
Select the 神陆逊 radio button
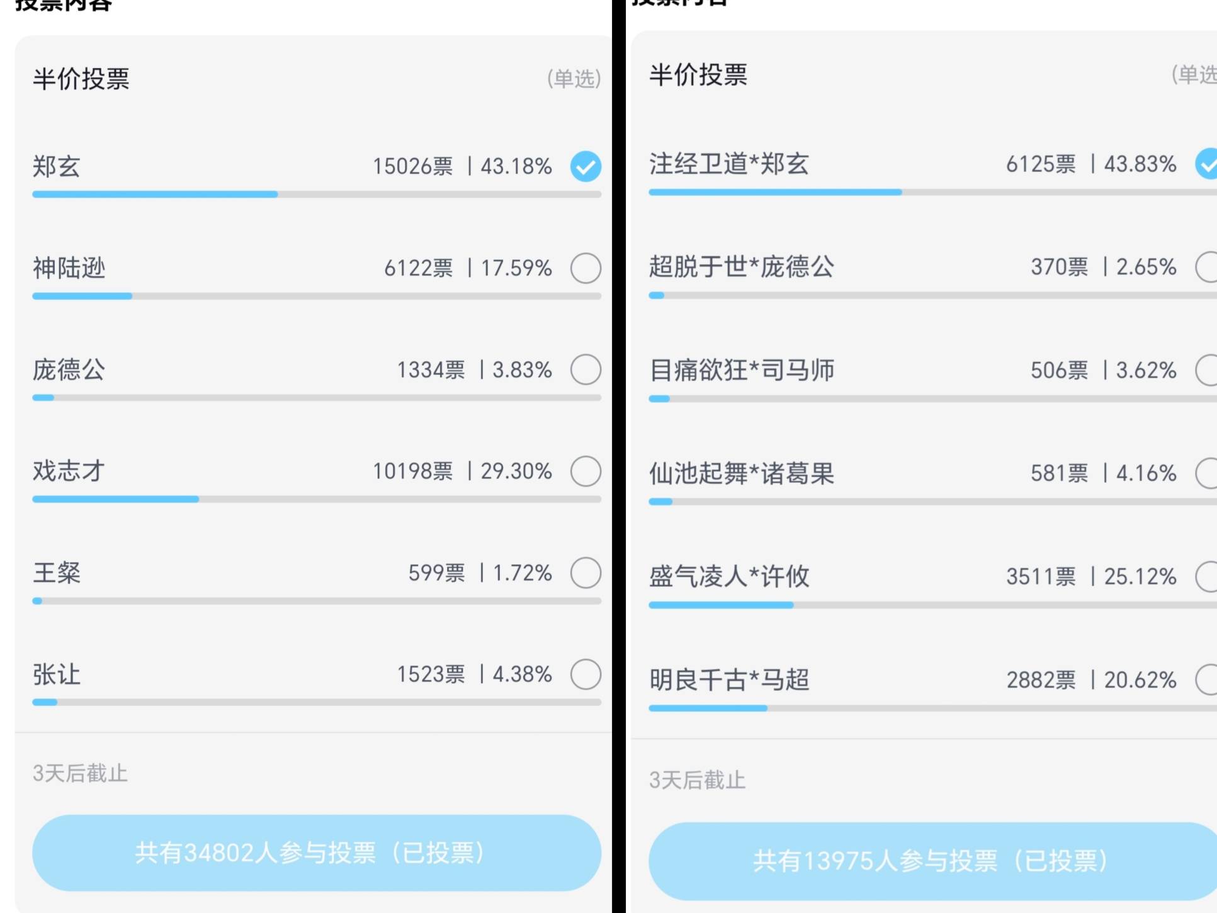click(585, 268)
